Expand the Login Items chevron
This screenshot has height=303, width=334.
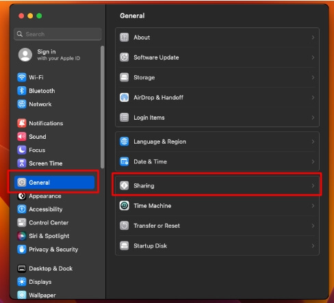[313, 118]
